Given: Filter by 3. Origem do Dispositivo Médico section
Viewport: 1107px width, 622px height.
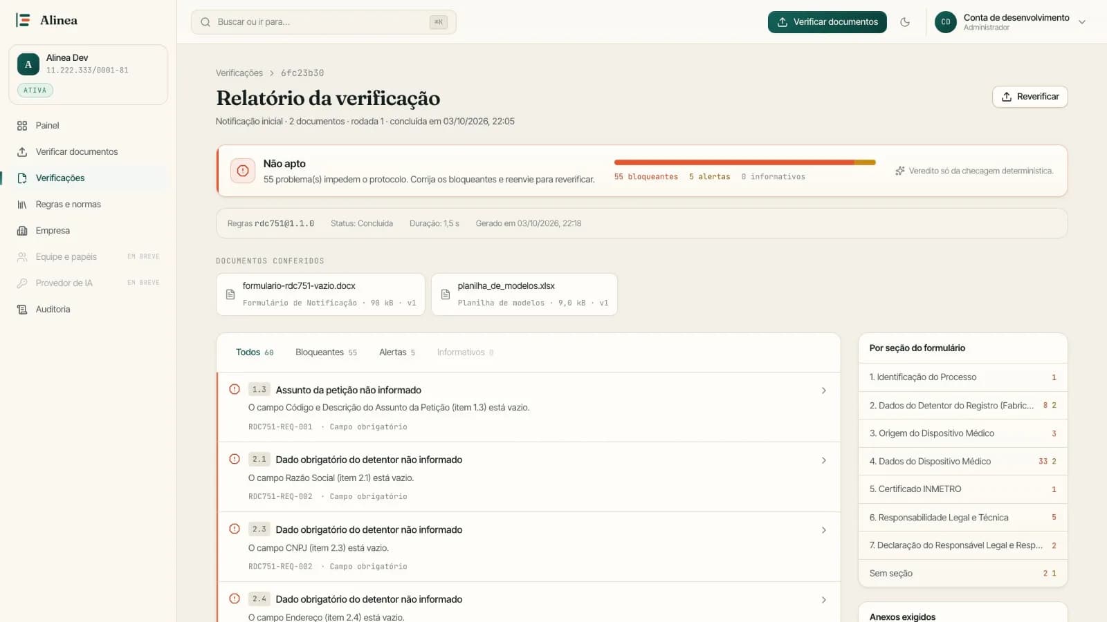Looking at the screenshot, I should (x=962, y=433).
